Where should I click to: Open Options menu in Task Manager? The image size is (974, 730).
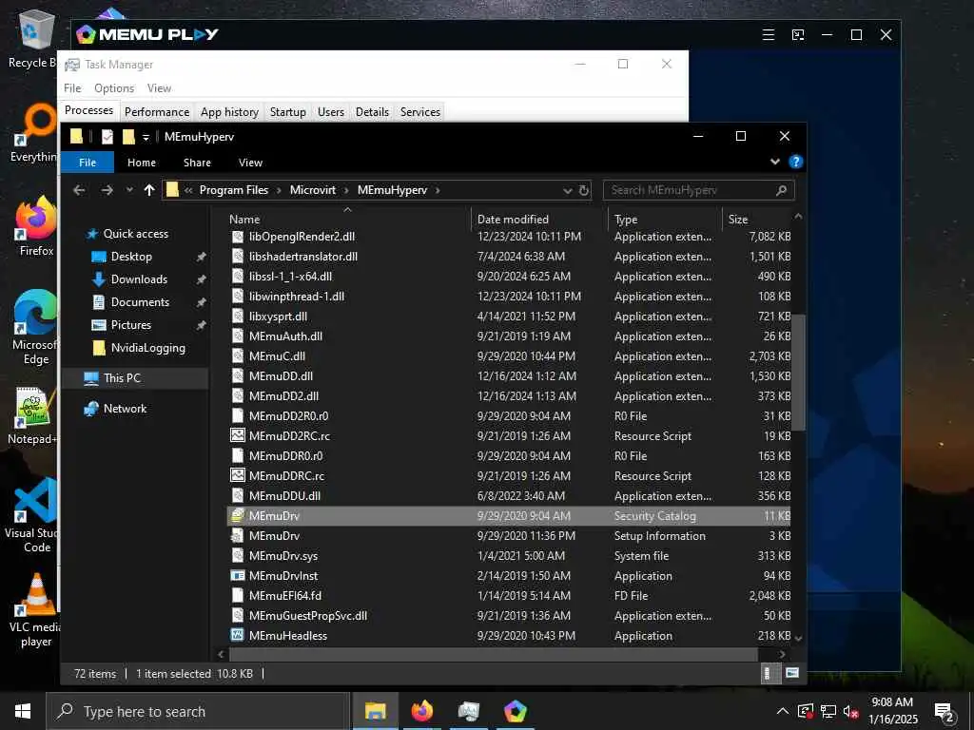point(114,88)
